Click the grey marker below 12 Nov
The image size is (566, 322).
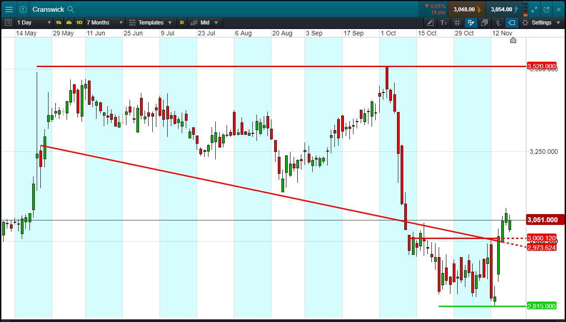point(513,40)
